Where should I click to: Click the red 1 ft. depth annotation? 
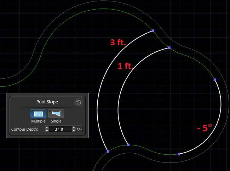tap(125, 66)
